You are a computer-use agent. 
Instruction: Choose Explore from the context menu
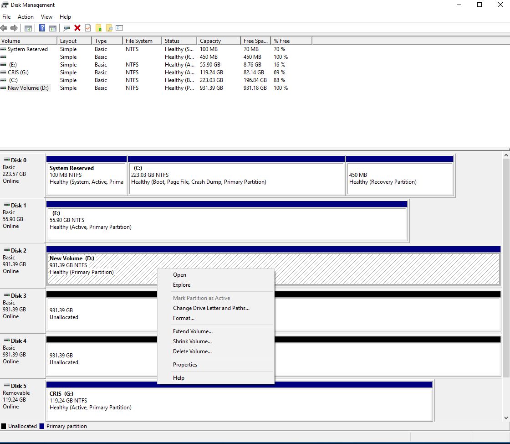coord(216,285)
